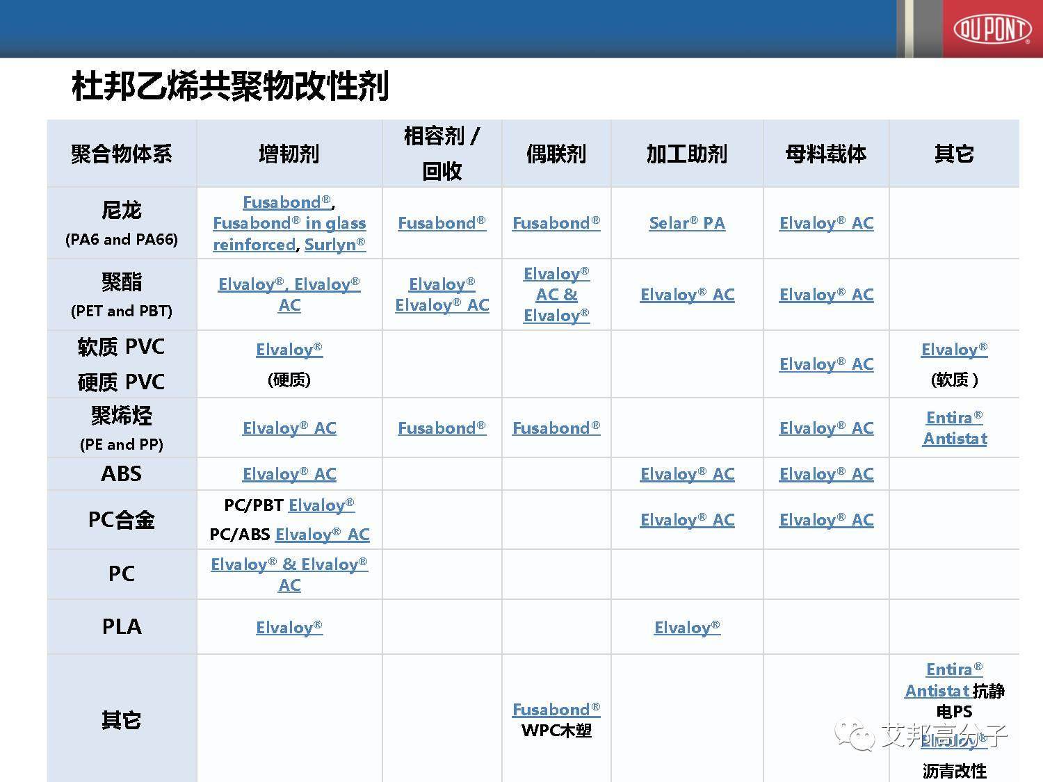Image resolution: width=1043 pixels, height=782 pixels.
Task: Open the PC/PBT Elvaloy® link
Action: pyautogui.click(x=321, y=505)
